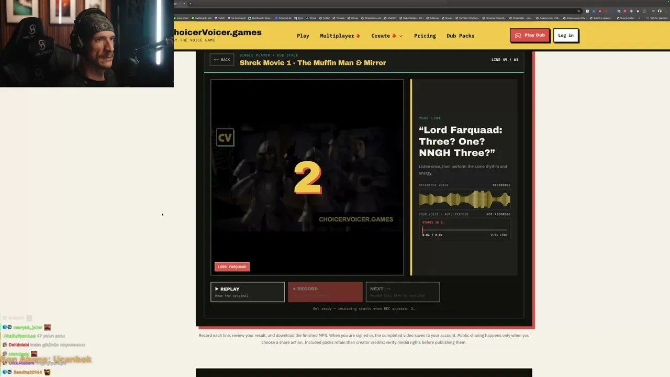Image resolution: width=670 pixels, height=377 pixels.
Task: Click the 'SINGLE PLAYER / DUB STAGE' breadcrumb
Action: point(269,55)
